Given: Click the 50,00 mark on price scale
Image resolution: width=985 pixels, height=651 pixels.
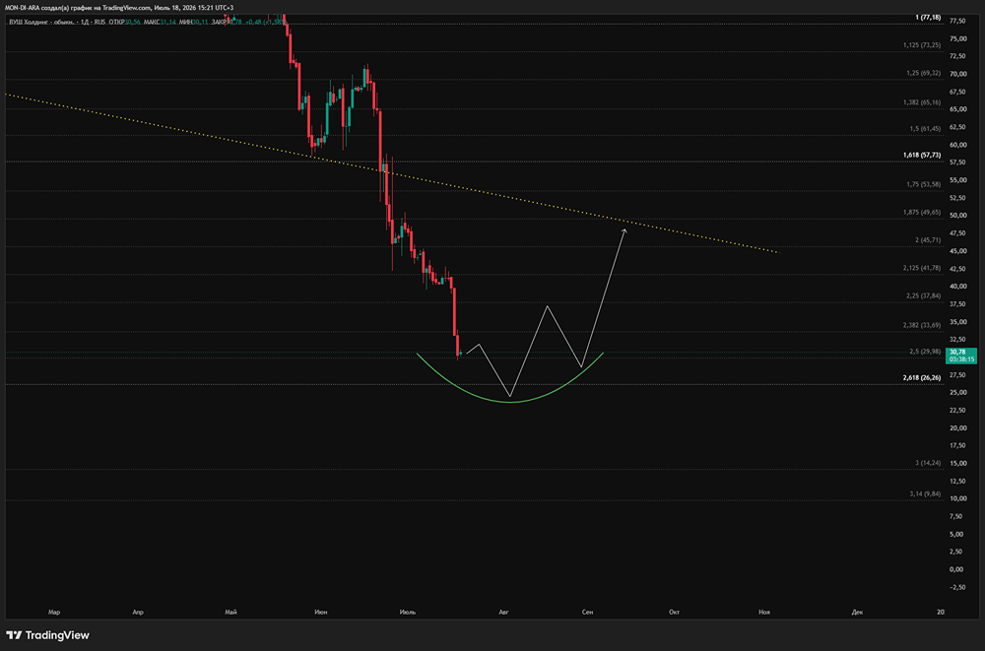Looking at the screenshot, I should [x=958, y=216].
